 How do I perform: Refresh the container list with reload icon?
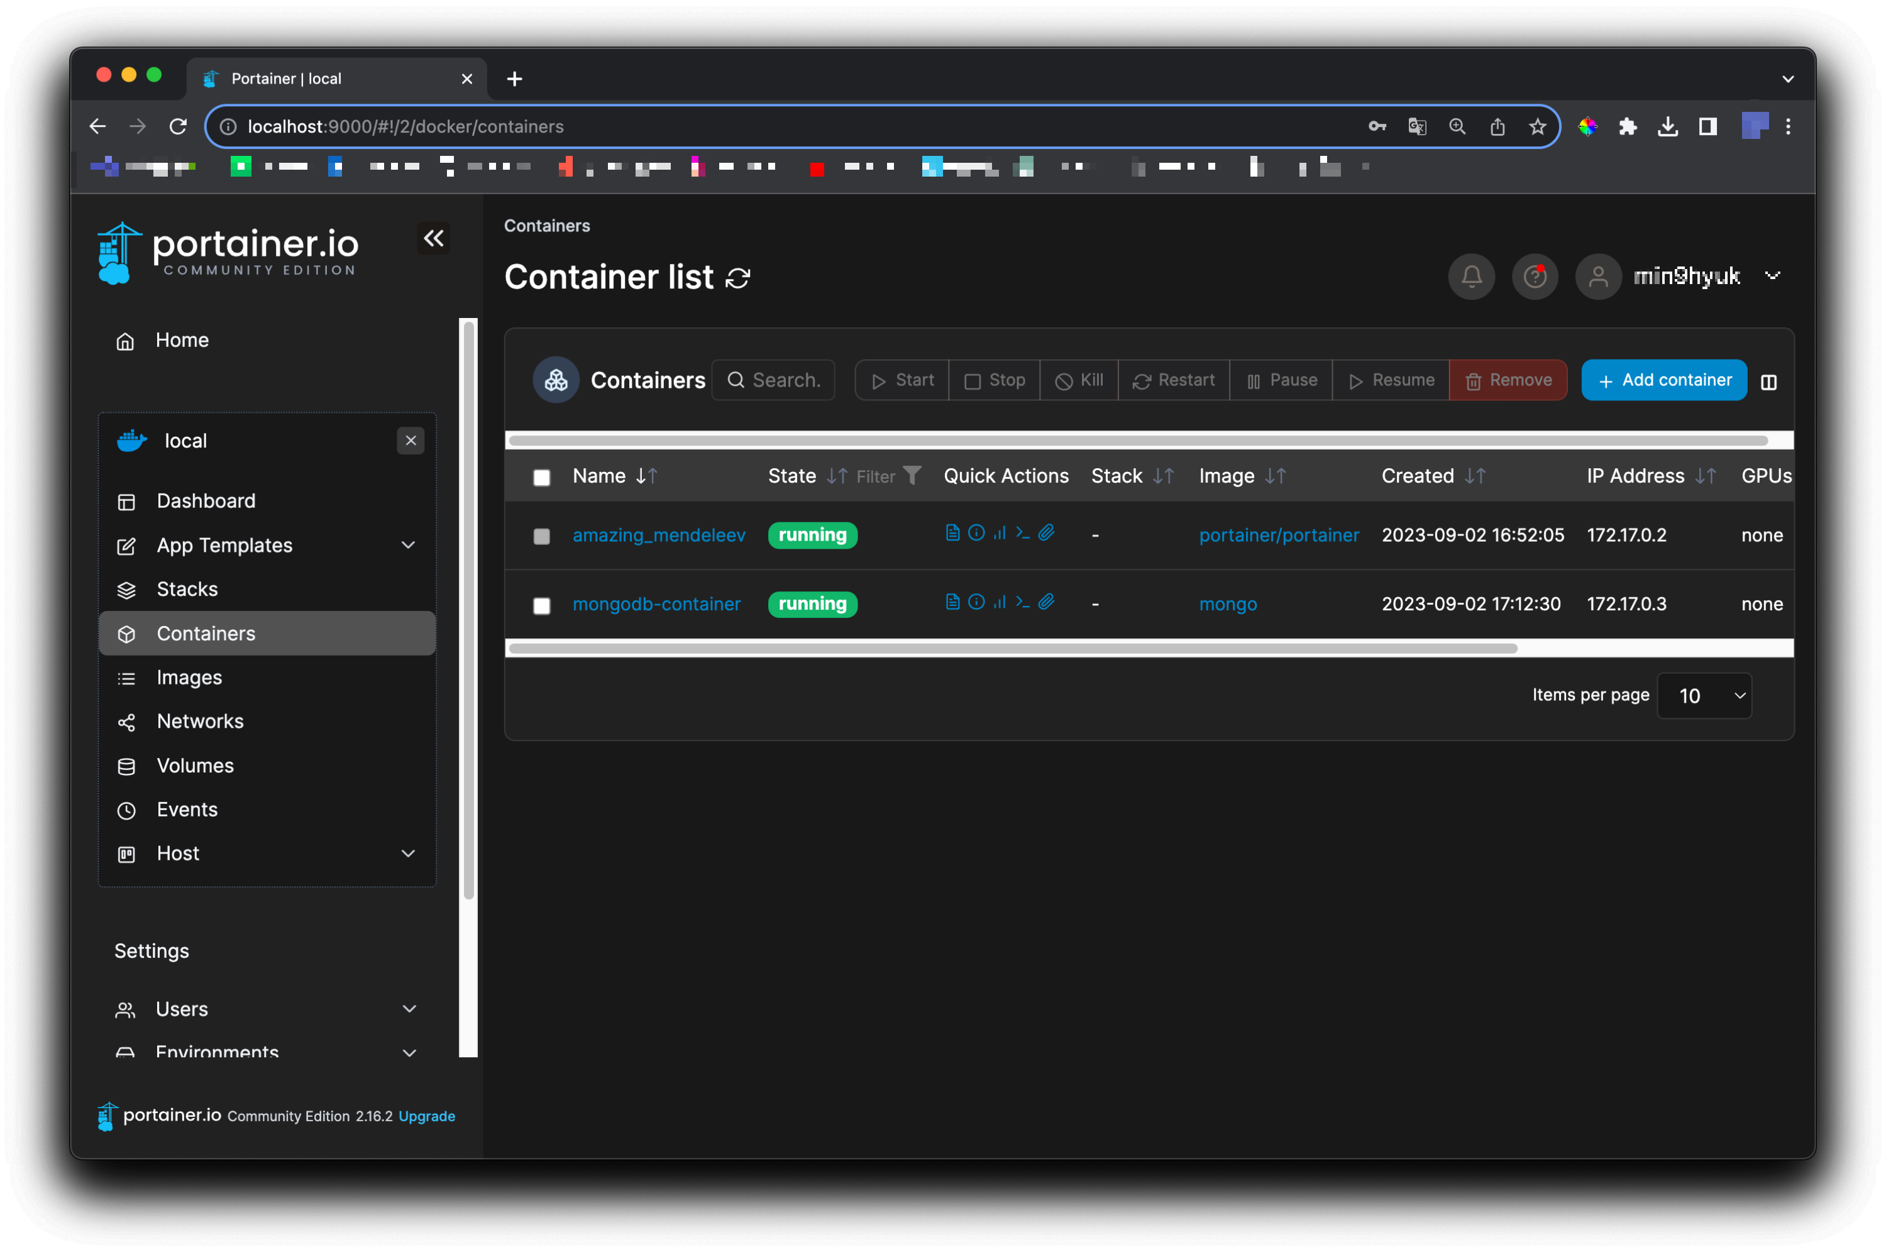(x=738, y=278)
